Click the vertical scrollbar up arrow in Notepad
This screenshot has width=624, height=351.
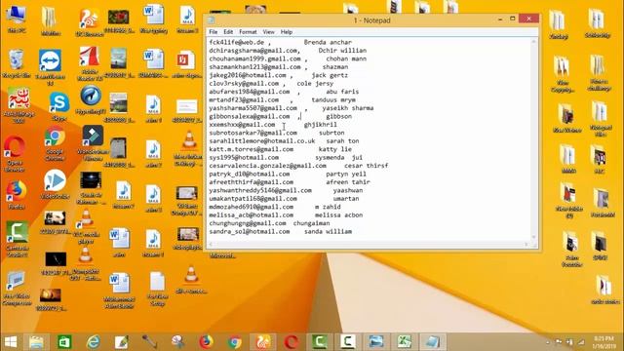tap(534, 41)
